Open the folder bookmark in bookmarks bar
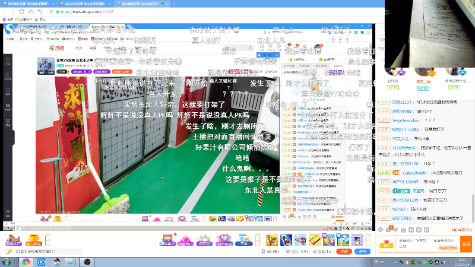Screen dimensions: 475x267 24,20
